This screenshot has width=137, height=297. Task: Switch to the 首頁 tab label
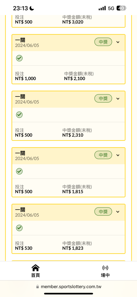tap(36, 275)
